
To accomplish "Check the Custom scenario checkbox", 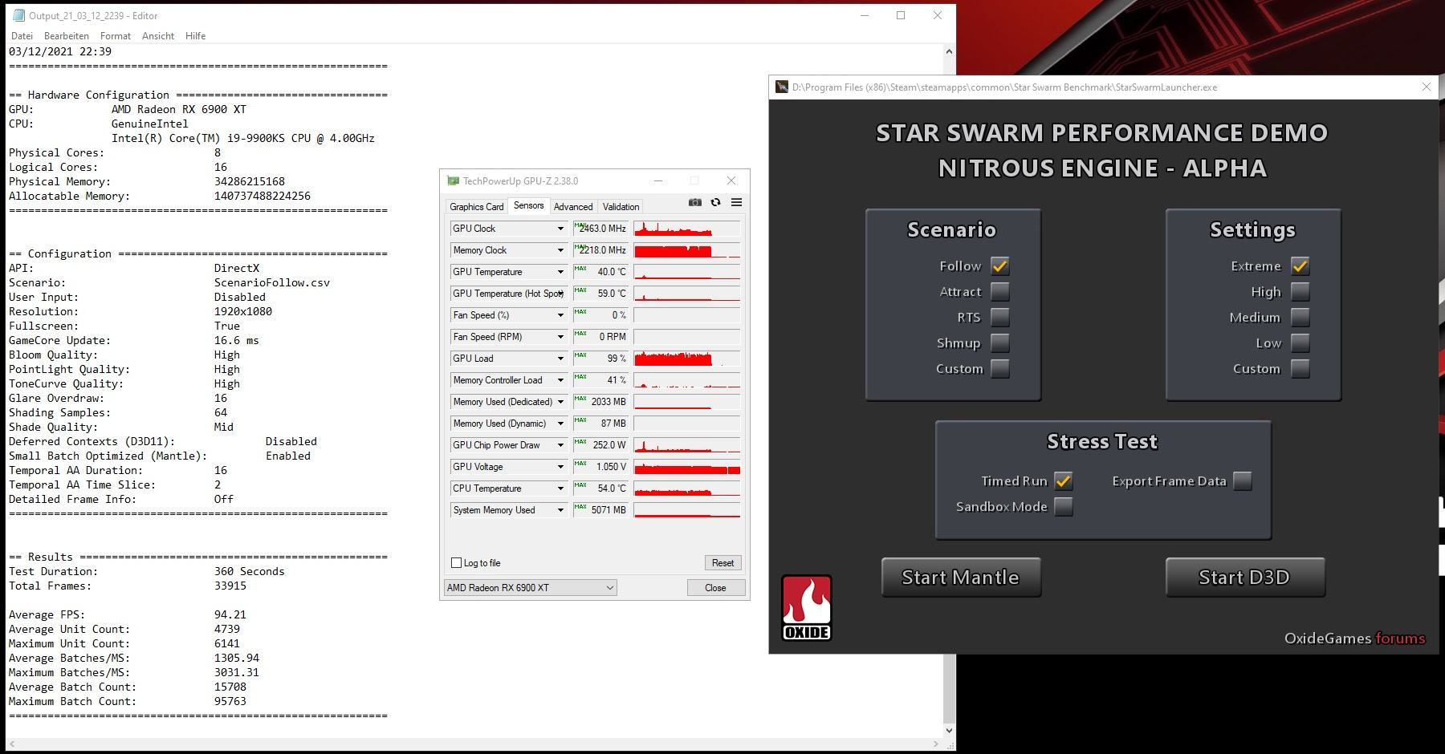I will 1000,369.
